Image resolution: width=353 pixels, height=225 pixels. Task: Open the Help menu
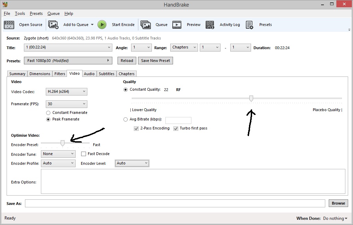click(x=69, y=13)
